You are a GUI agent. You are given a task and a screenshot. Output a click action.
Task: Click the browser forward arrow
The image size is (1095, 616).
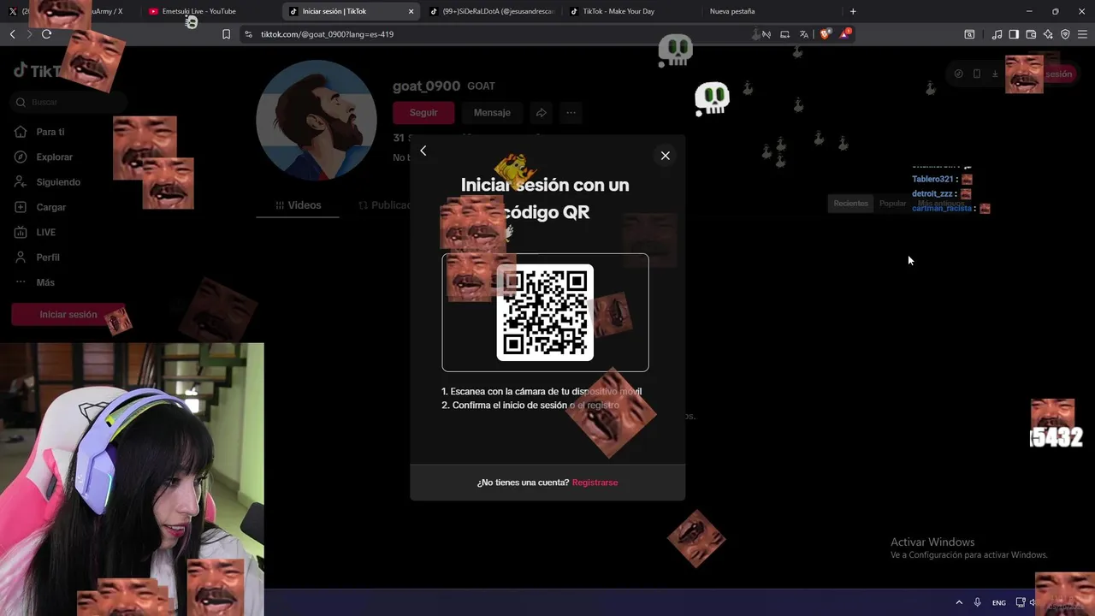29,34
